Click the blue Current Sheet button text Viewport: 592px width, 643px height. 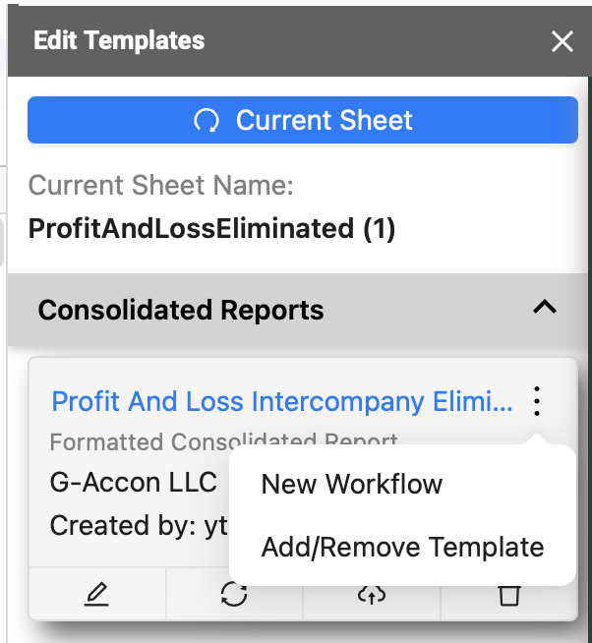325,120
